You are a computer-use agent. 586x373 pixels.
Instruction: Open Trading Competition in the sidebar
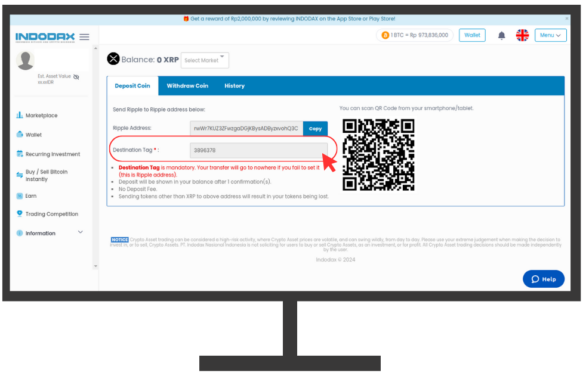[x=52, y=214]
